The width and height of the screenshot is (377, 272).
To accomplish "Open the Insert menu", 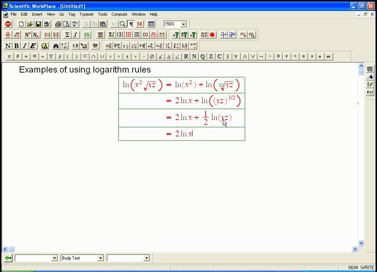I will [x=37, y=14].
